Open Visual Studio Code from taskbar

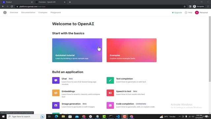(118, 117)
